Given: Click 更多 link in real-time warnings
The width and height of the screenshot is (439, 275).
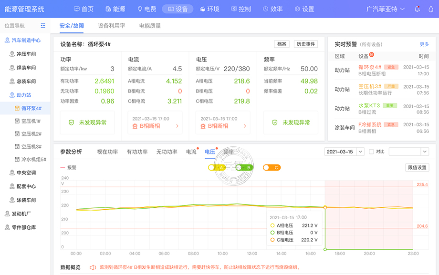Looking at the screenshot, I should pyautogui.click(x=424, y=44).
